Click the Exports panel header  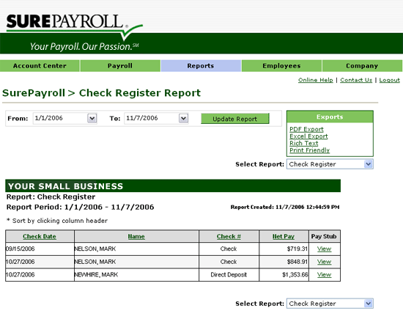[x=330, y=117]
